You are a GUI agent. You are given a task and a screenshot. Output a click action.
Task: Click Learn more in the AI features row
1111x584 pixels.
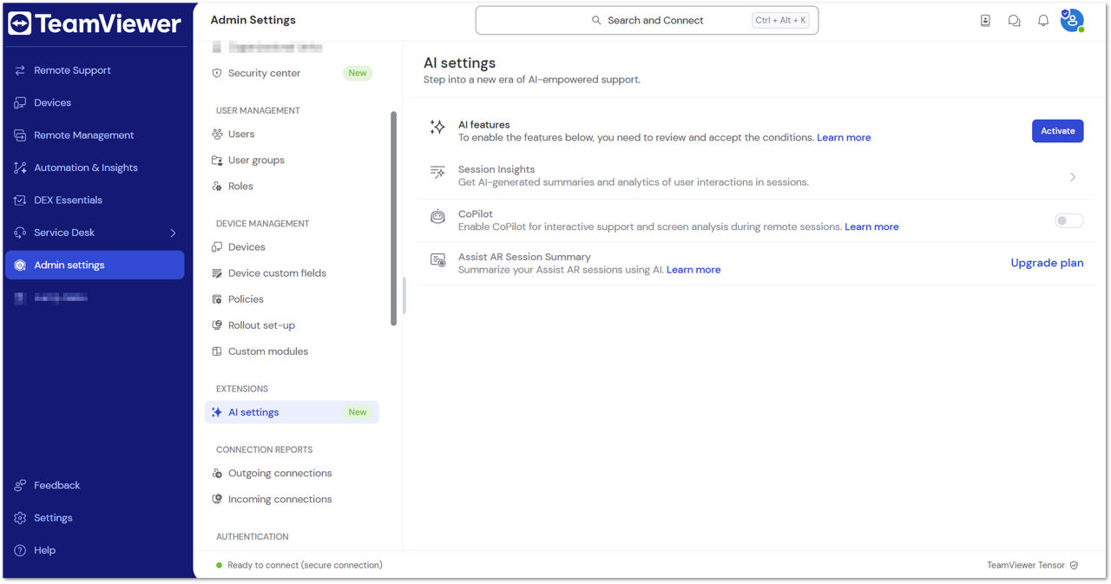(844, 138)
